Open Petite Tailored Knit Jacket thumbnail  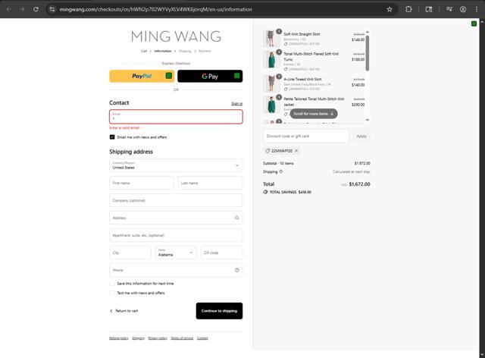(x=271, y=105)
